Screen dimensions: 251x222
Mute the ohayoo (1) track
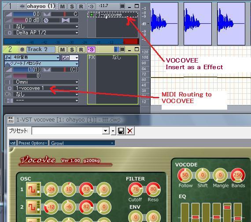pyautogui.click(x=62, y=7)
